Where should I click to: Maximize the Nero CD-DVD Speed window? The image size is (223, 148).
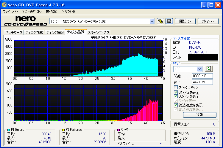click(211, 5)
